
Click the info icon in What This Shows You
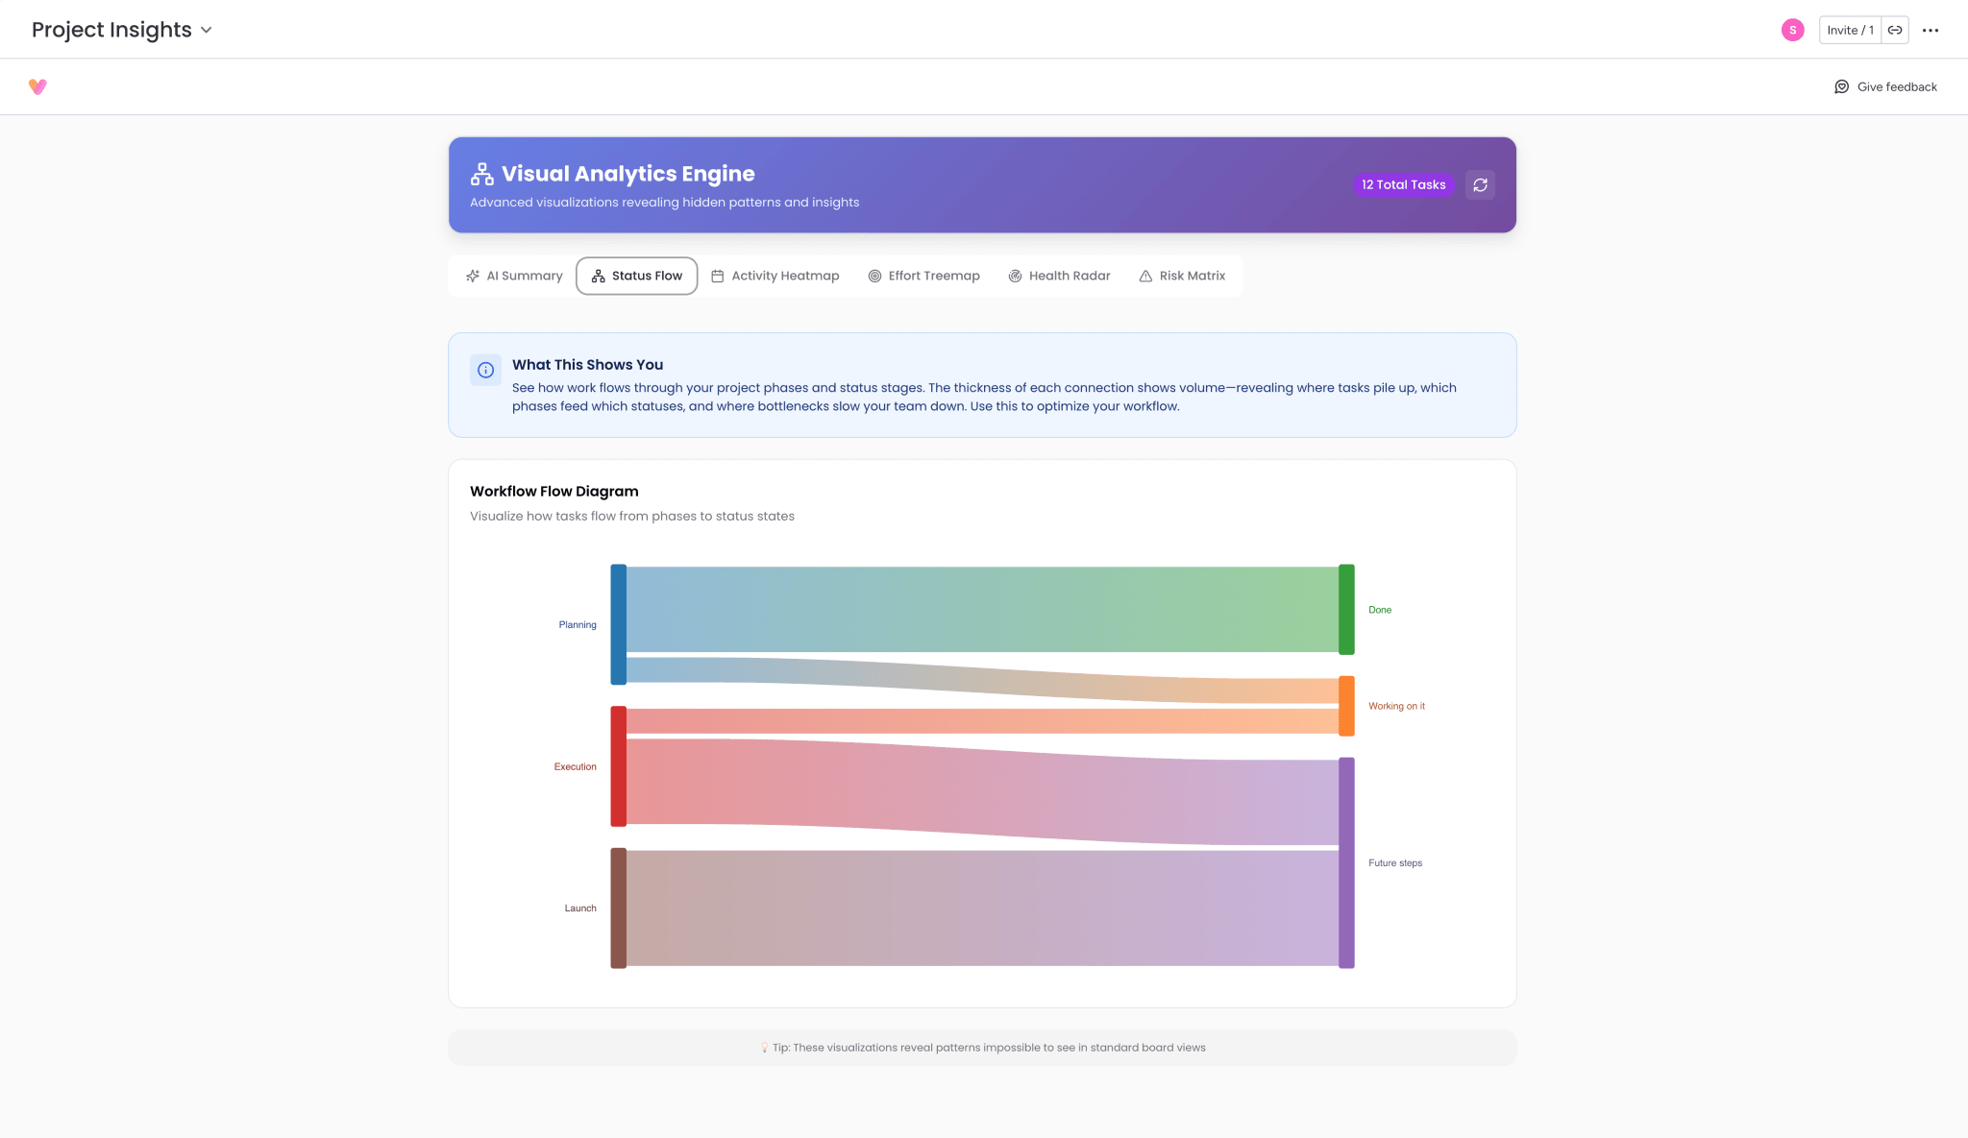pos(486,370)
